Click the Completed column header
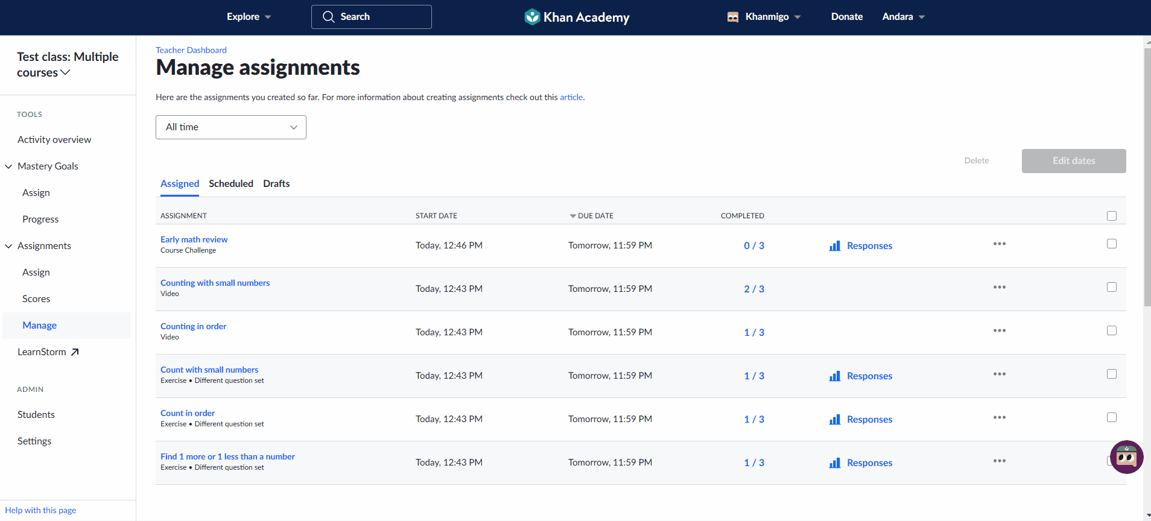The height and width of the screenshot is (521, 1151). 743,216
